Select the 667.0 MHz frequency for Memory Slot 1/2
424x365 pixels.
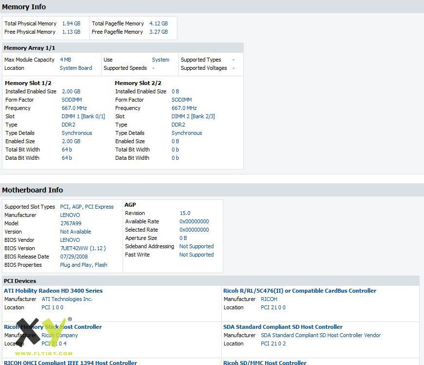(x=74, y=108)
